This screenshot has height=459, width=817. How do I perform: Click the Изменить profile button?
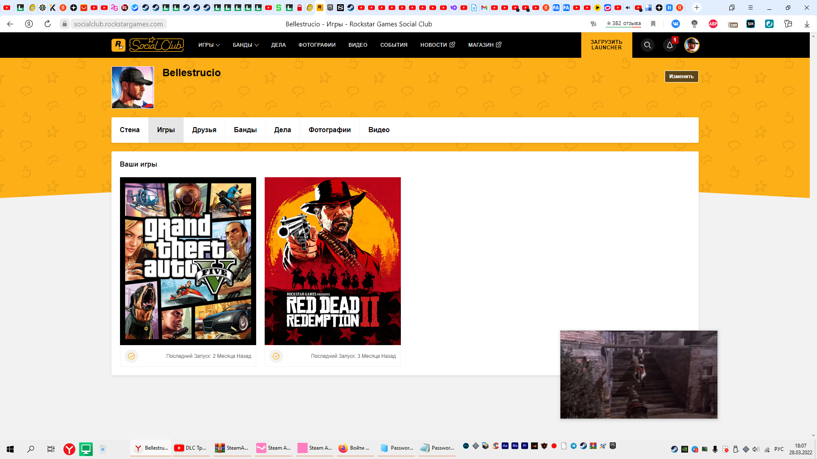[x=681, y=76]
